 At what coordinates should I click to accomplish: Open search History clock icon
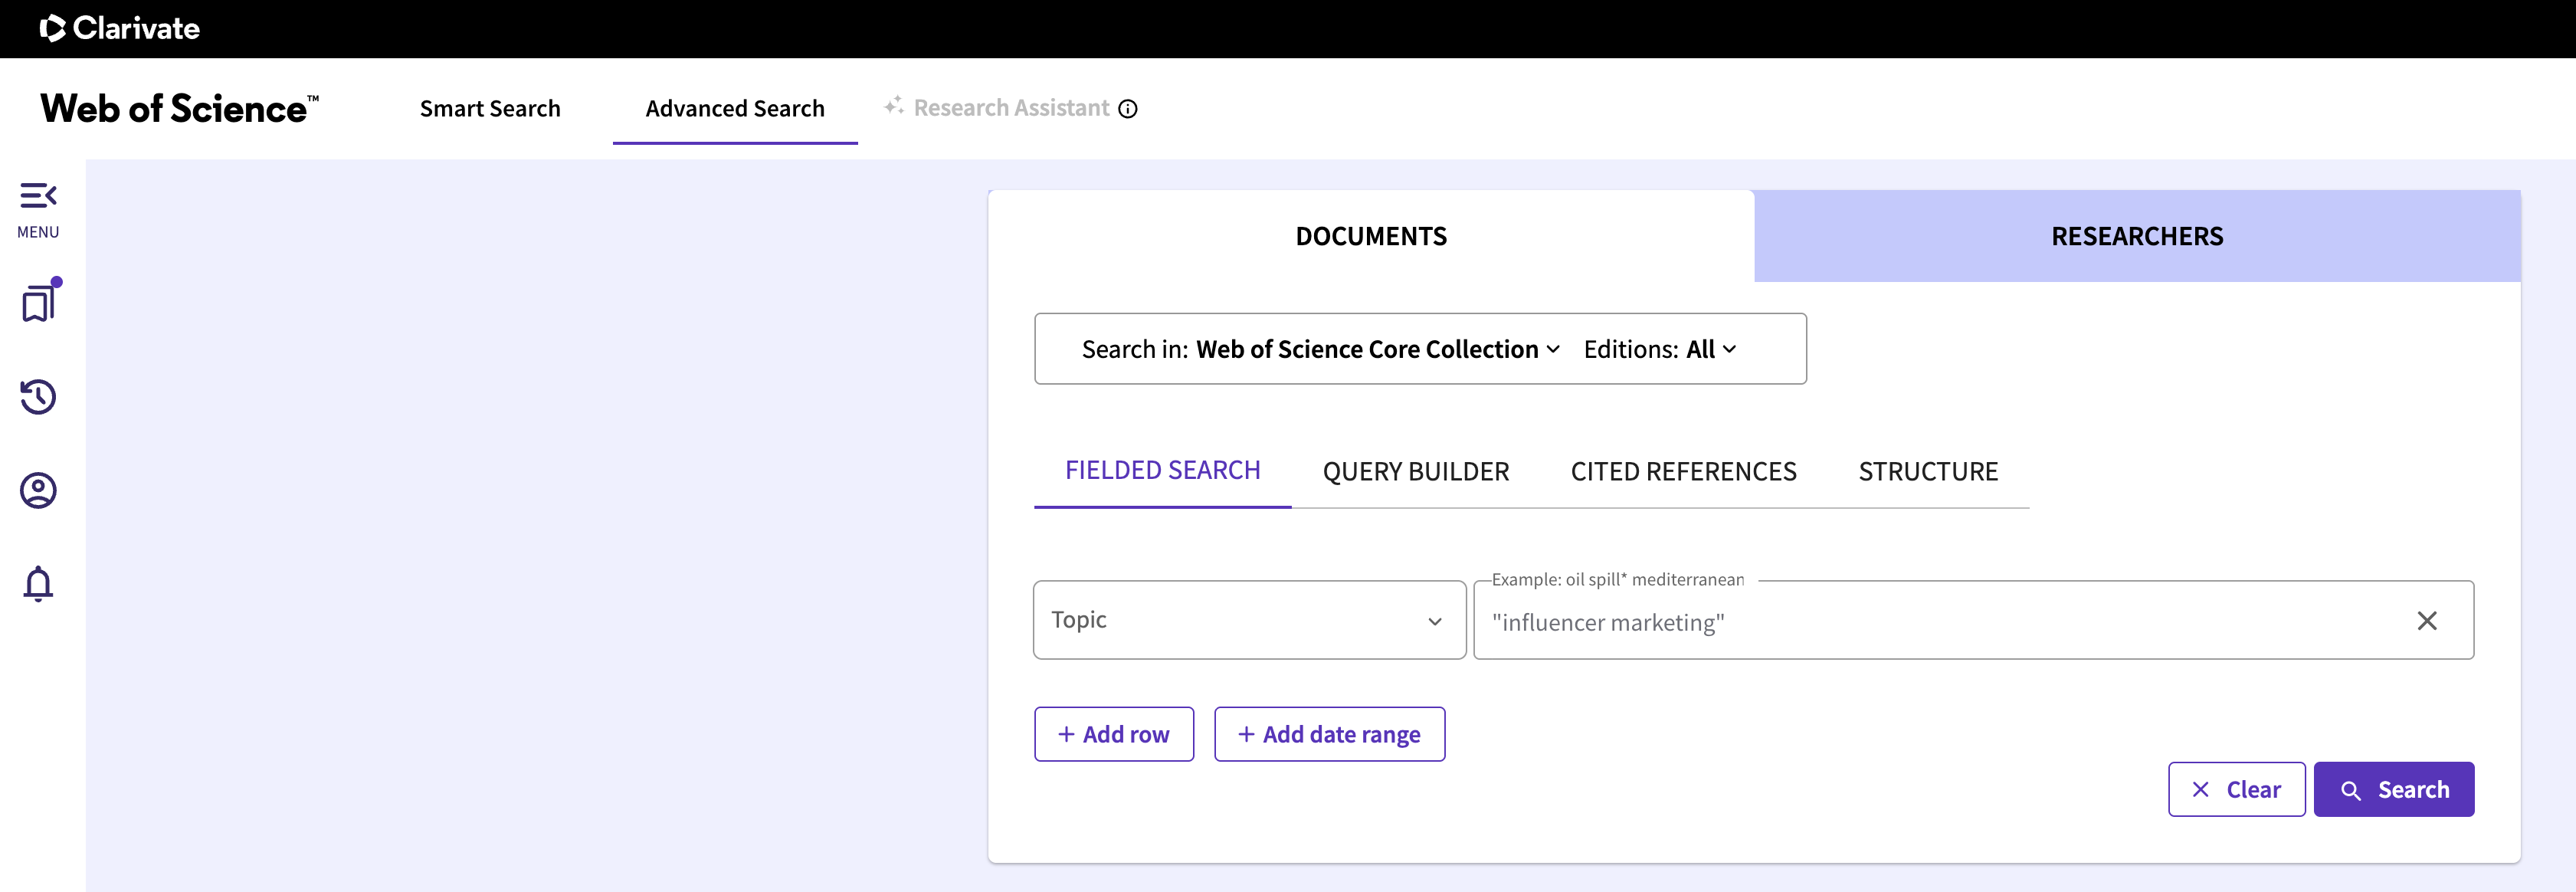pyautogui.click(x=38, y=397)
